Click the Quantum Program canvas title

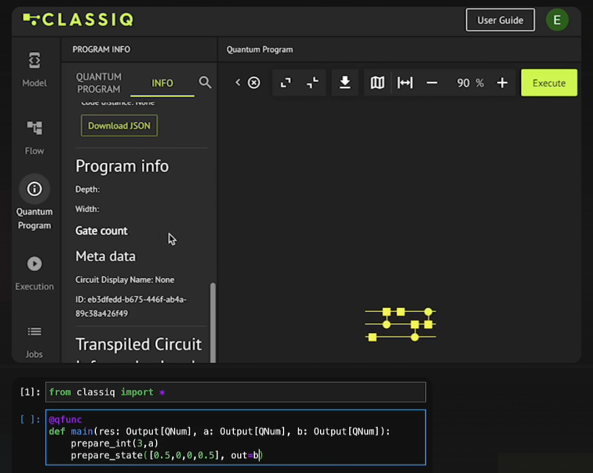coord(259,50)
